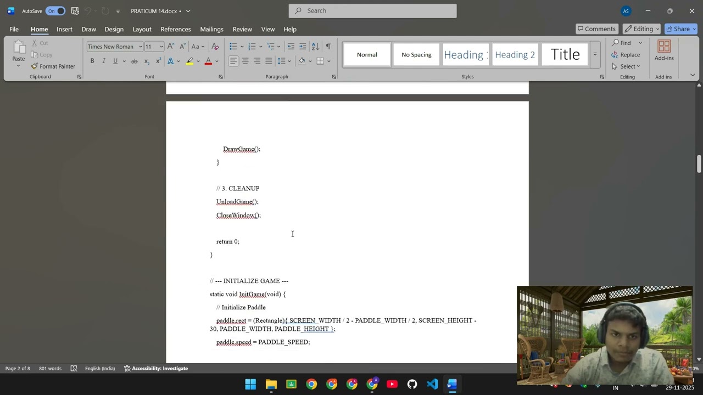Open the font name dropdown
The height and width of the screenshot is (395, 703).
coord(140,47)
